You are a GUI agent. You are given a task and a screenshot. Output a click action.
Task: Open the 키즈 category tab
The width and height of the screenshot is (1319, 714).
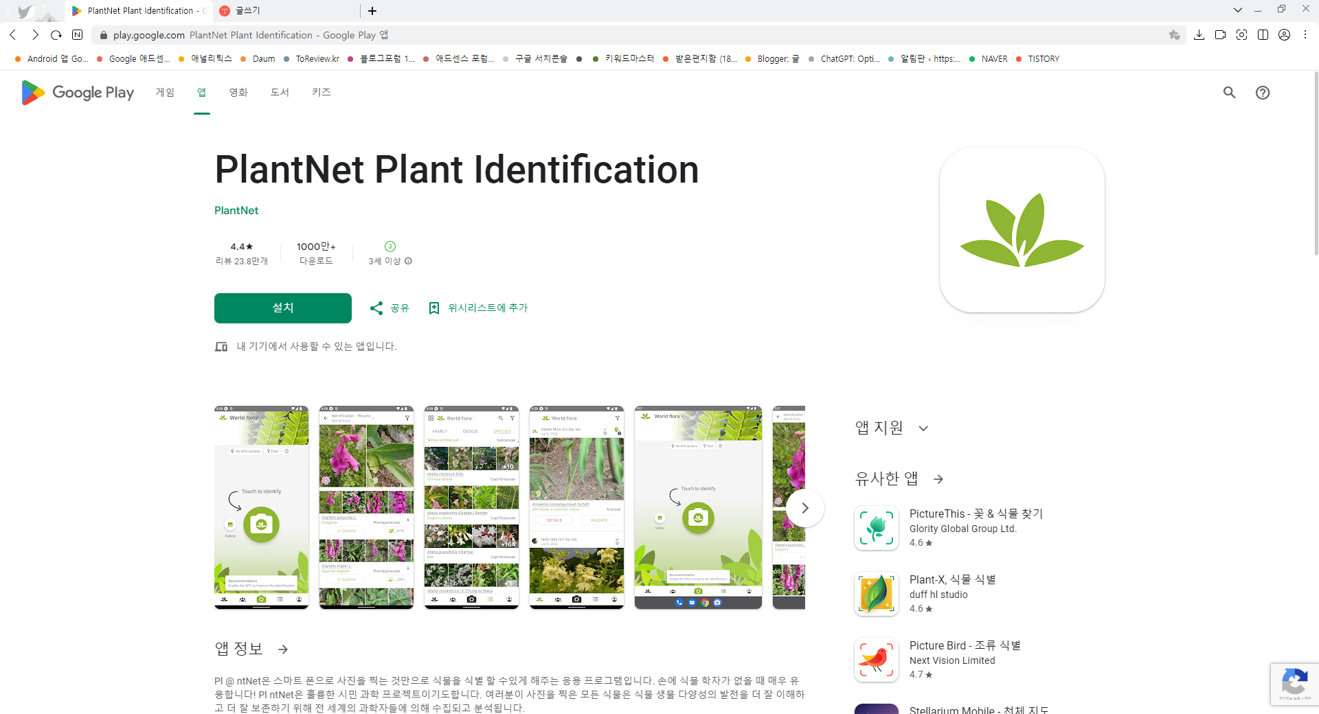[x=320, y=93]
